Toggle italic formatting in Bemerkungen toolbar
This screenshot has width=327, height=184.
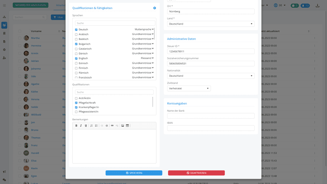pos(81,125)
